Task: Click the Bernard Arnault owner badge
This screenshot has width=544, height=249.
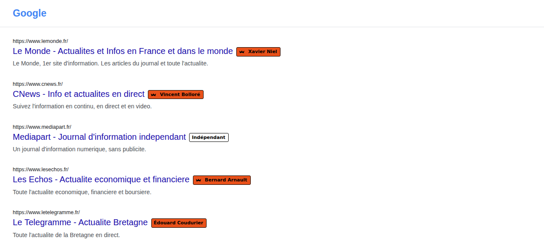Action: pos(222,180)
